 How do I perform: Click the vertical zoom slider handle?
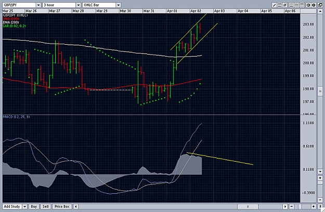point(320,182)
